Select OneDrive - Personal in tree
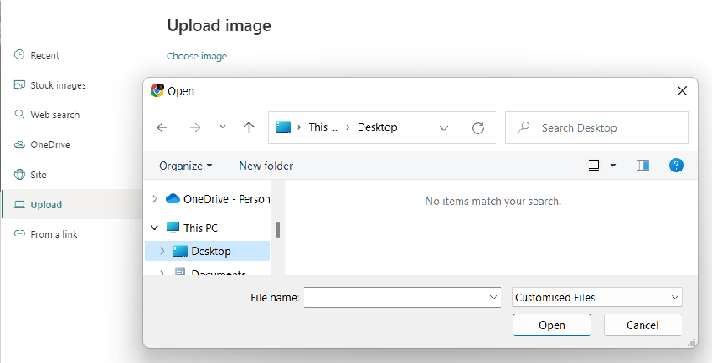712x363 pixels. (218, 199)
